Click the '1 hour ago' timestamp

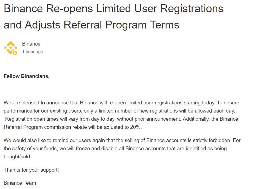[x=33, y=52]
